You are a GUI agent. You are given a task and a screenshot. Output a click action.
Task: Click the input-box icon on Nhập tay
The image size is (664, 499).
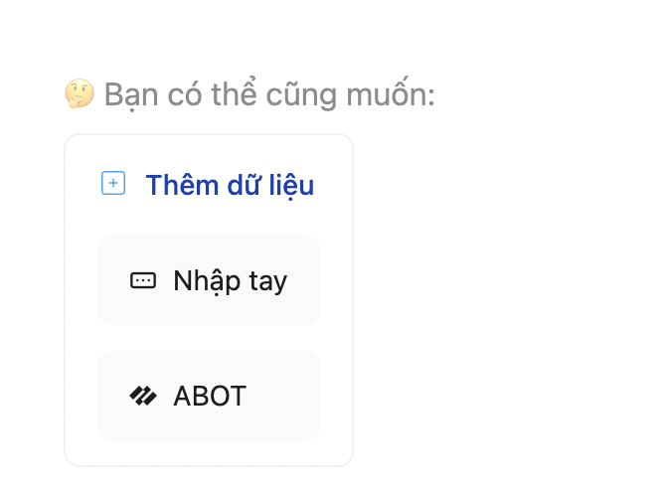(143, 281)
